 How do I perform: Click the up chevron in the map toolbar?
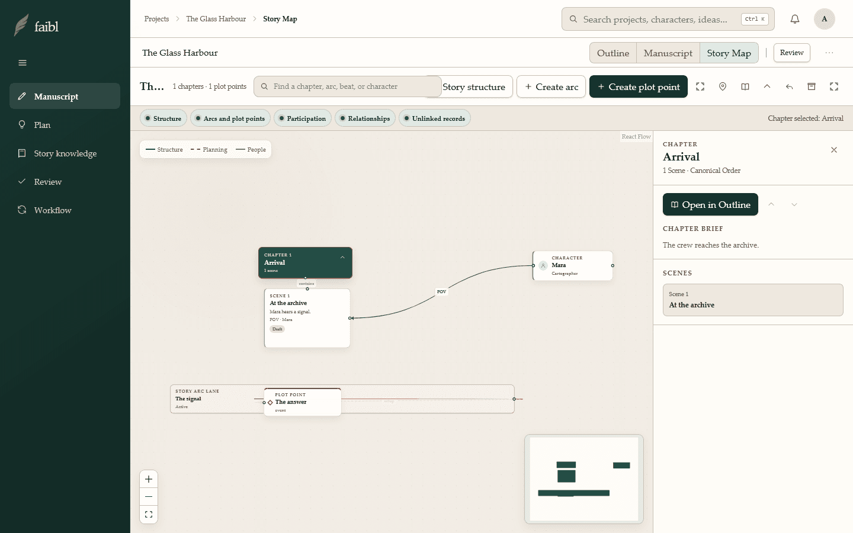click(x=767, y=86)
